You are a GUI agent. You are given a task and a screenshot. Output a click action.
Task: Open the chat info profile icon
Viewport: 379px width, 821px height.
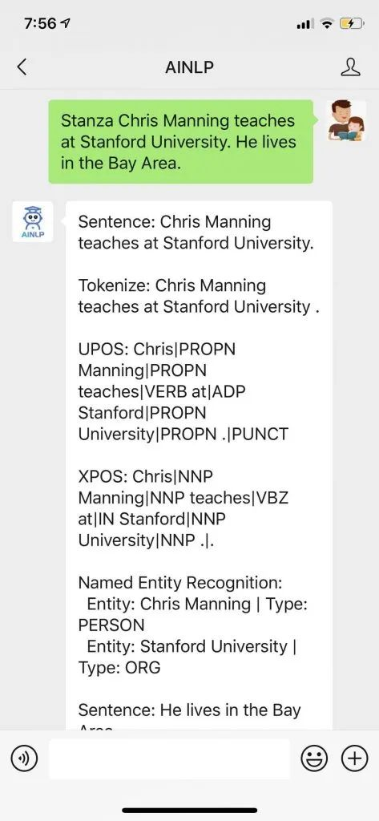[350, 67]
